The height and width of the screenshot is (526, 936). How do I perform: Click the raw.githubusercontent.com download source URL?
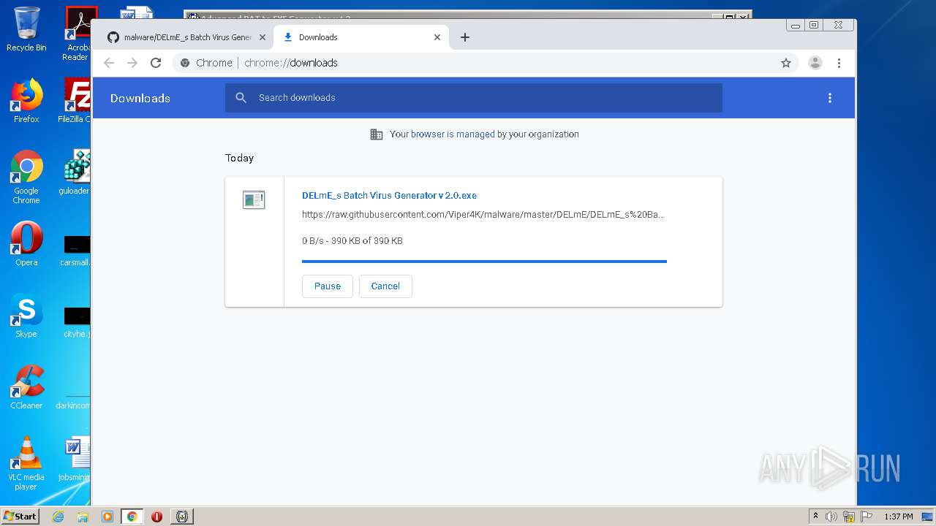(x=483, y=215)
